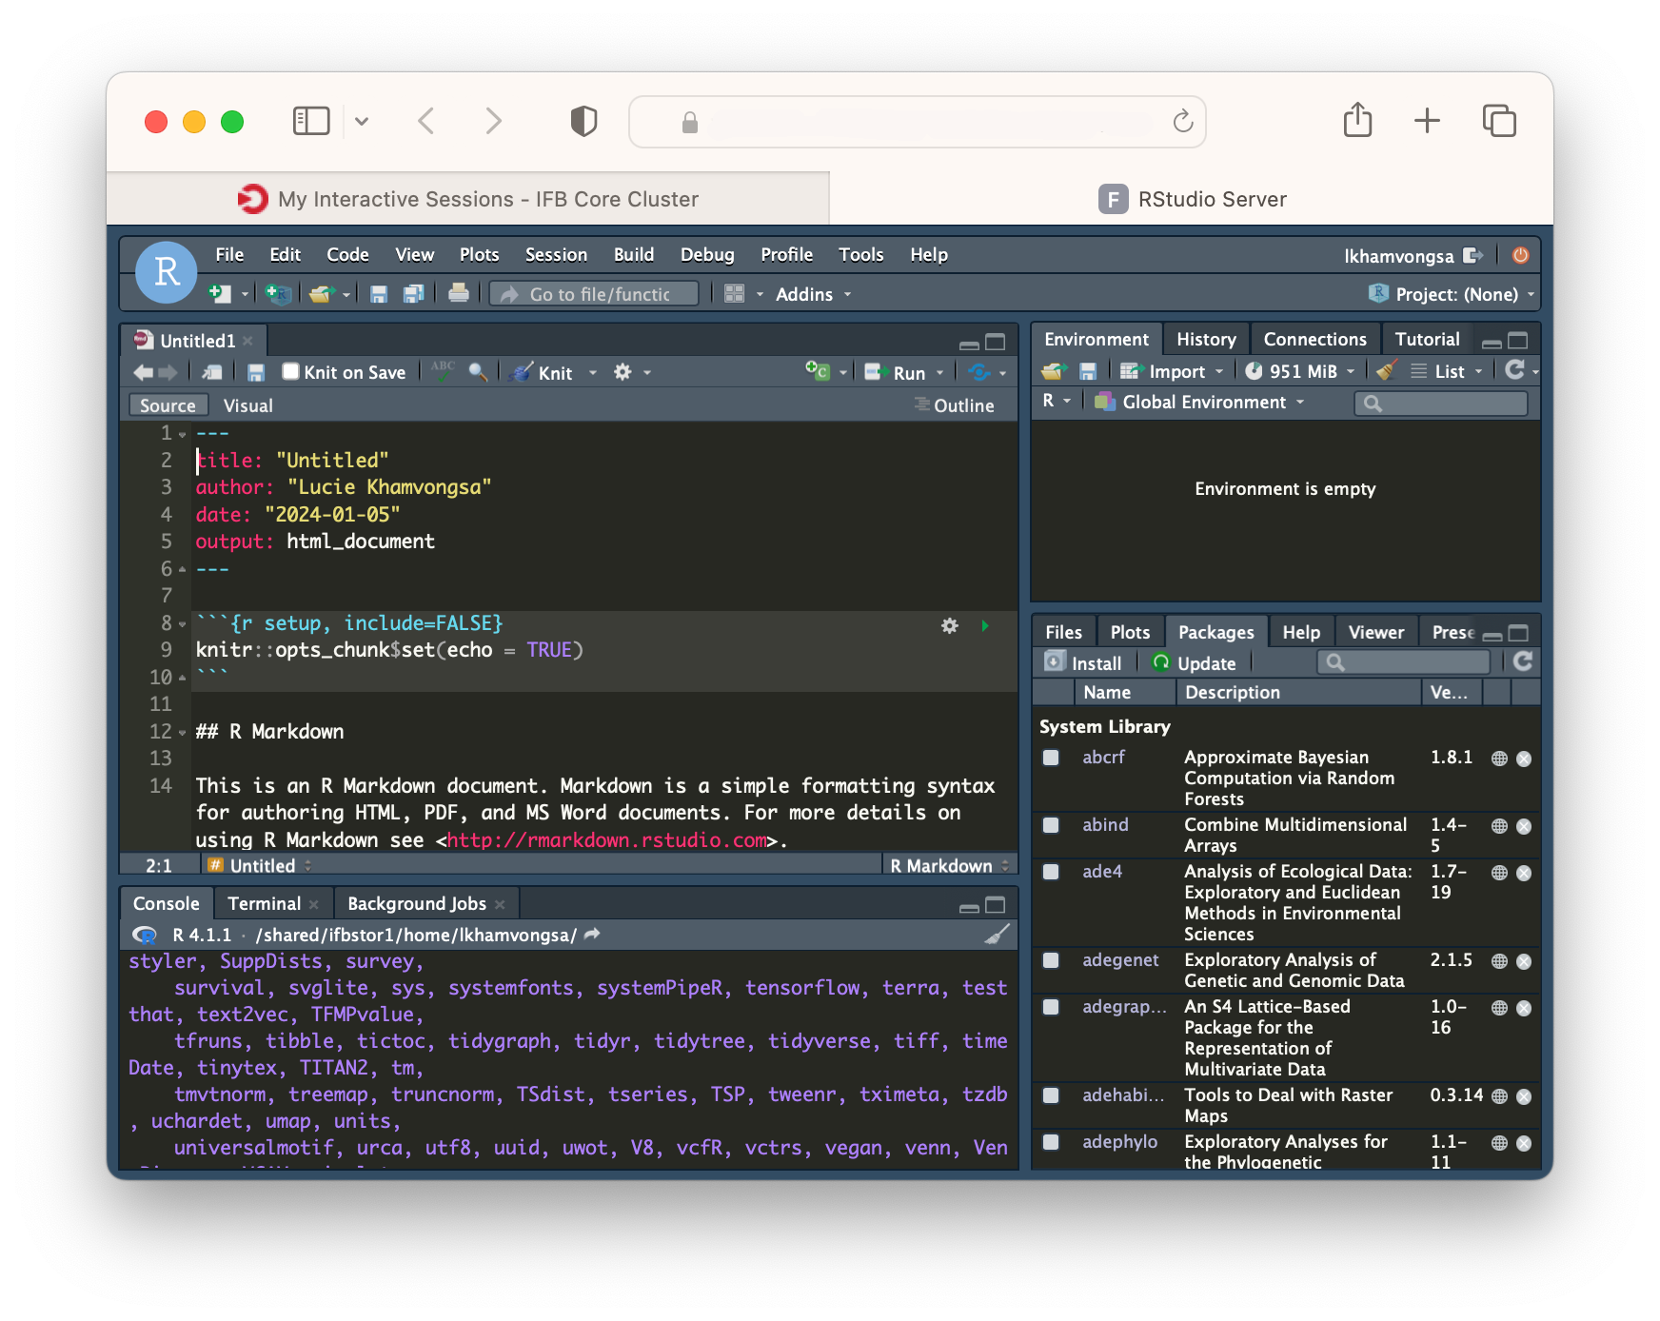The height and width of the screenshot is (1321, 1660).
Task: Click the insert new code chunk icon
Action: [x=818, y=371]
